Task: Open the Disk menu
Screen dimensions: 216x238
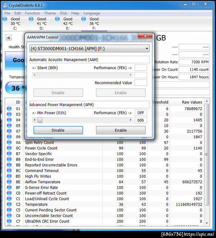Action: [x=64, y=13]
